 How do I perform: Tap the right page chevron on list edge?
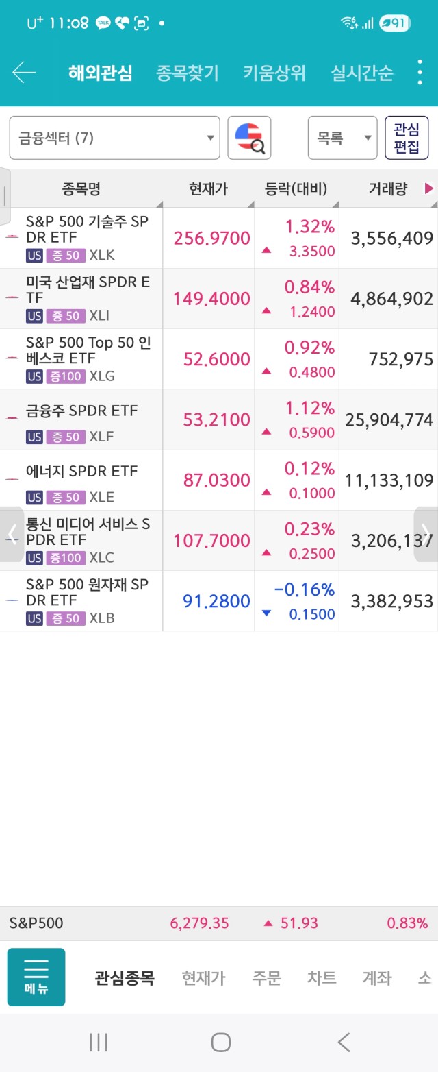pyautogui.click(x=426, y=533)
